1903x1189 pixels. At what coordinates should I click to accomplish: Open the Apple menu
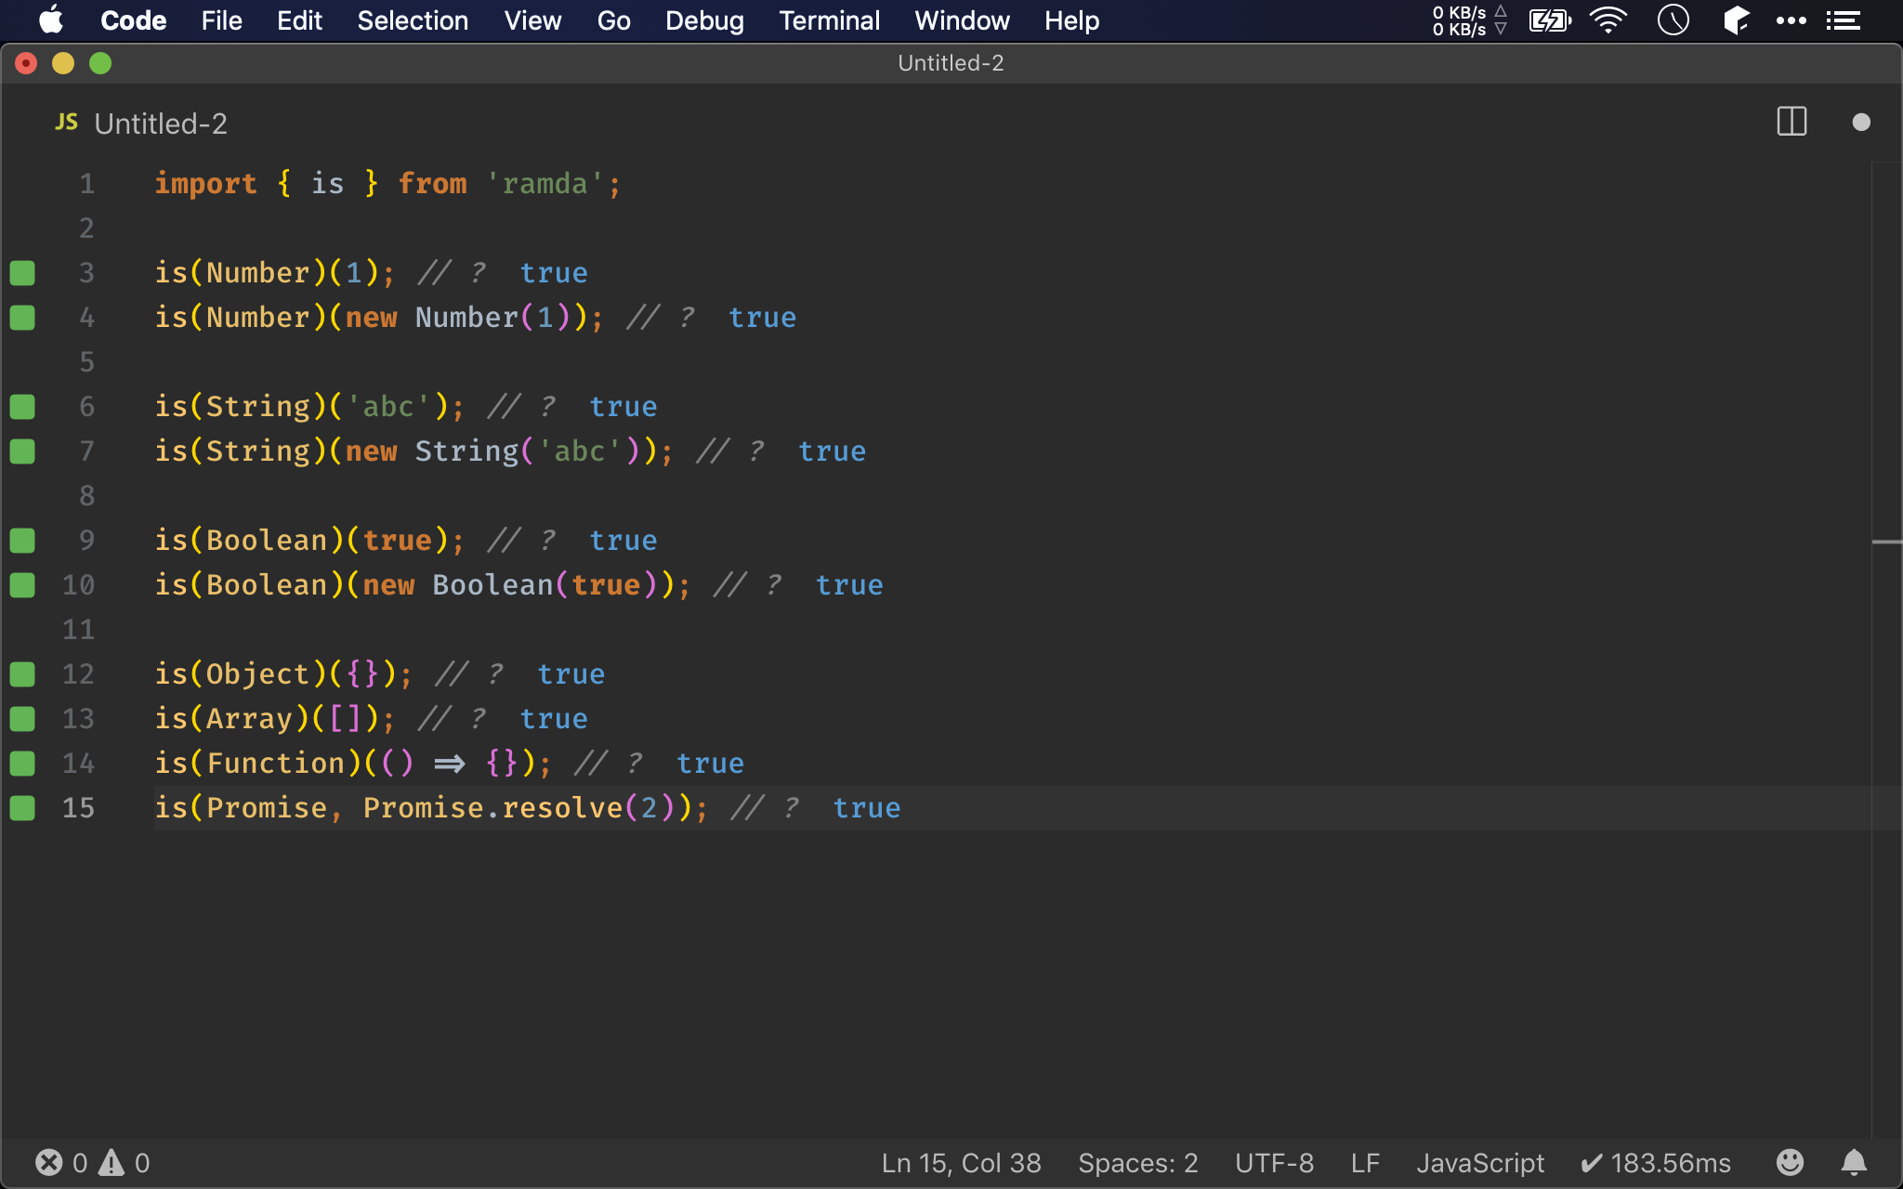tap(51, 20)
